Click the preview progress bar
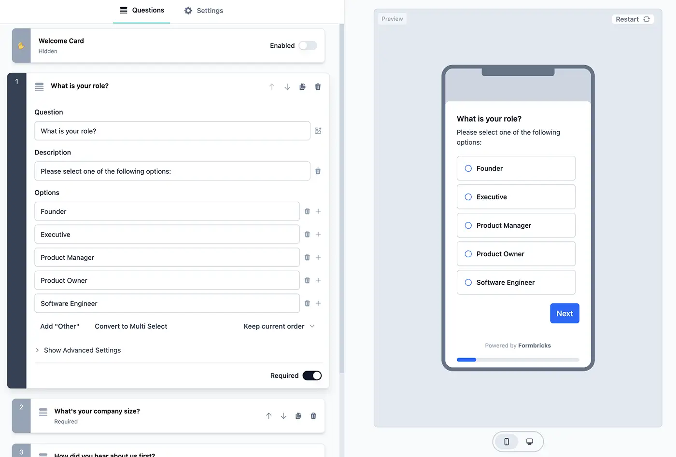The width and height of the screenshot is (676, 457). (518, 360)
